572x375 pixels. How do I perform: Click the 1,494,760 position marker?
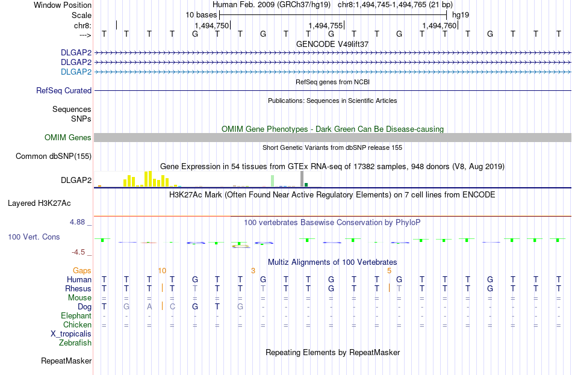pyautogui.click(x=439, y=25)
